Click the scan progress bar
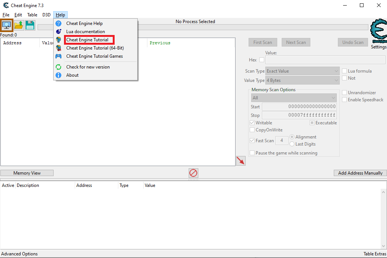 (253, 27)
